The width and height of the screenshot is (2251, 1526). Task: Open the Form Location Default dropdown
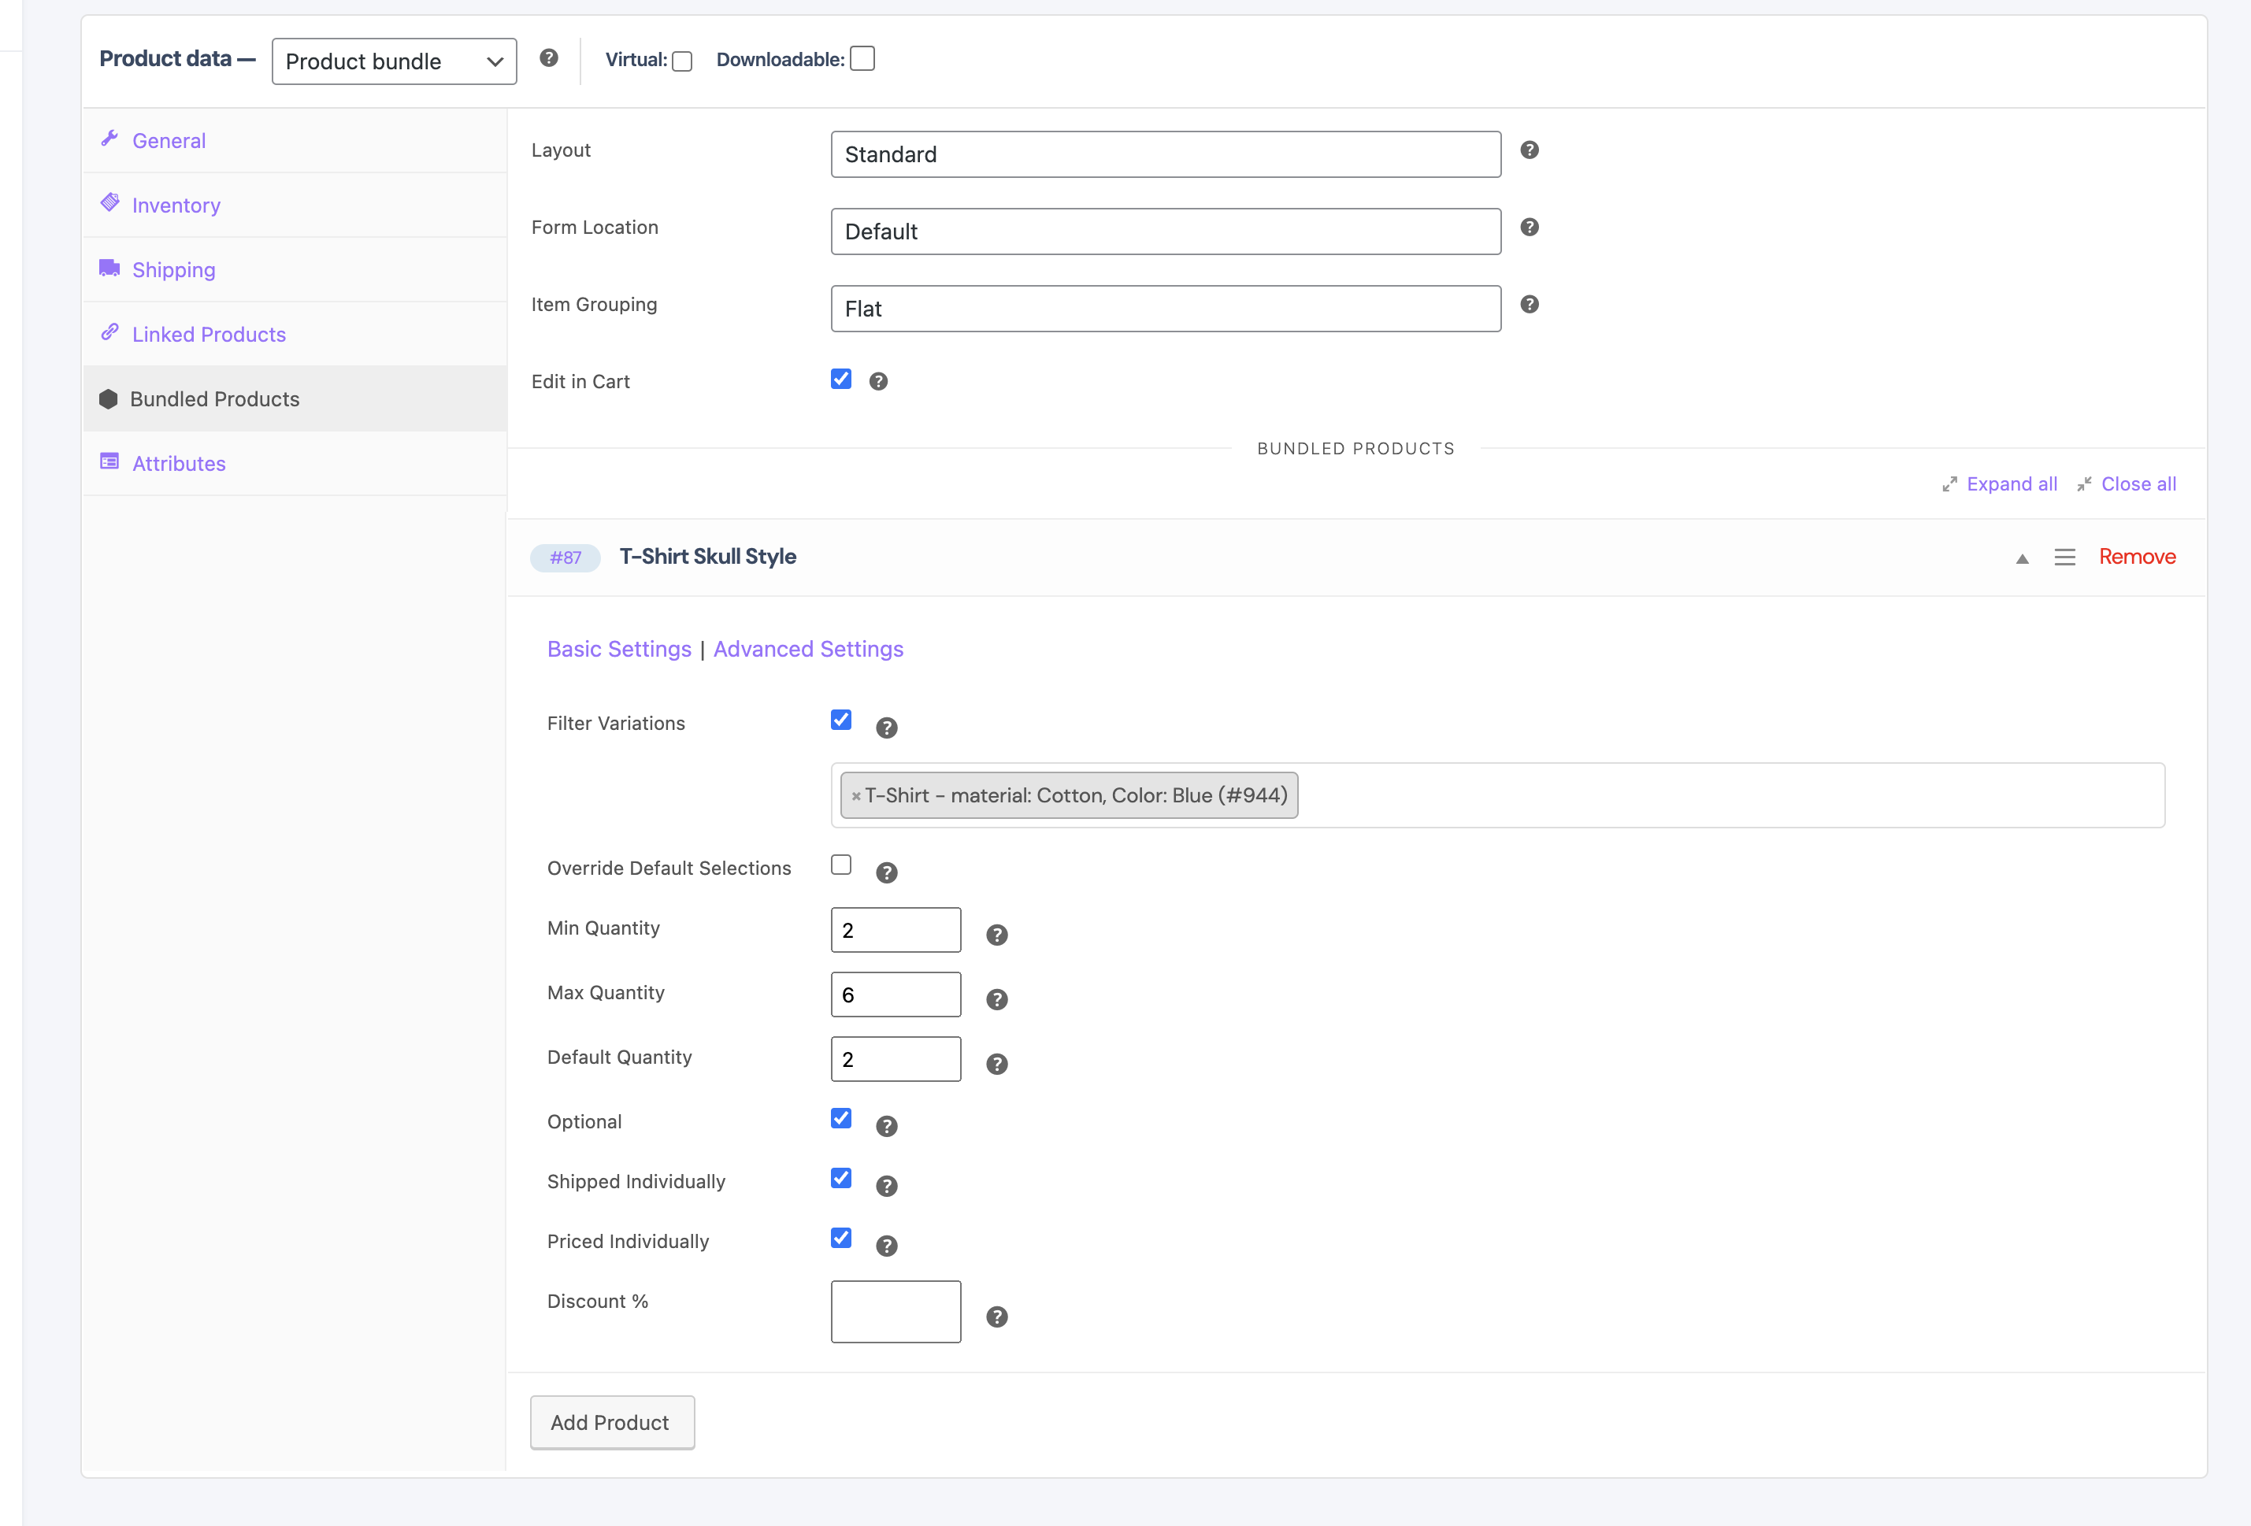coord(1166,231)
